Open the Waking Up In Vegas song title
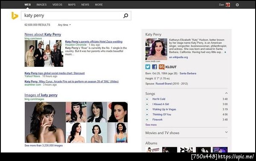The height and width of the screenshot is (161, 256). point(164,109)
